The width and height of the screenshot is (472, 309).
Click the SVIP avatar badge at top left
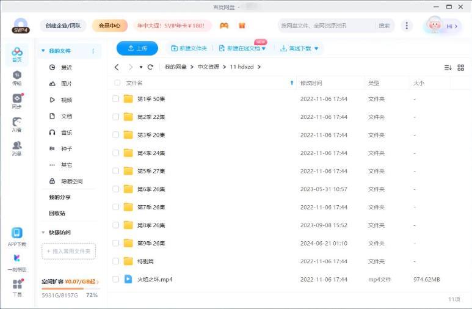point(21,26)
